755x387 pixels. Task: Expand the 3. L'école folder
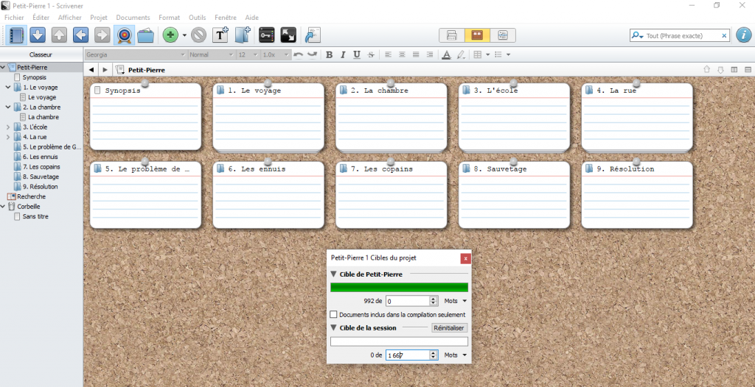pos(7,127)
